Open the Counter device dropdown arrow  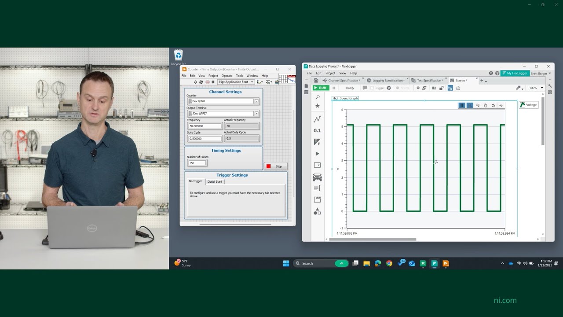(x=256, y=101)
